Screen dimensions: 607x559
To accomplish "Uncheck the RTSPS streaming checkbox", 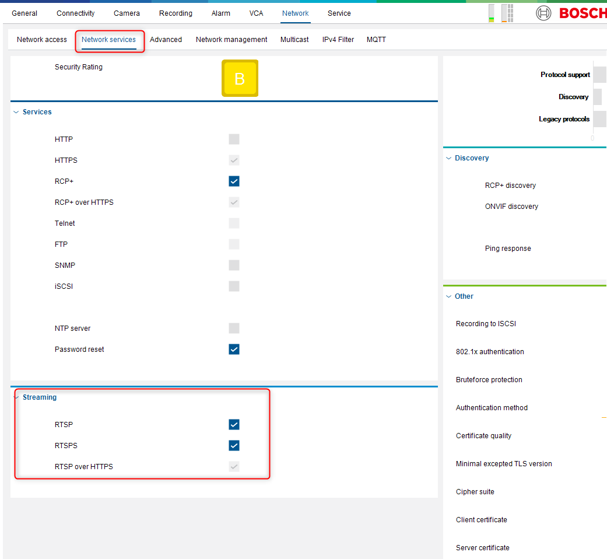I will [234, 446].
